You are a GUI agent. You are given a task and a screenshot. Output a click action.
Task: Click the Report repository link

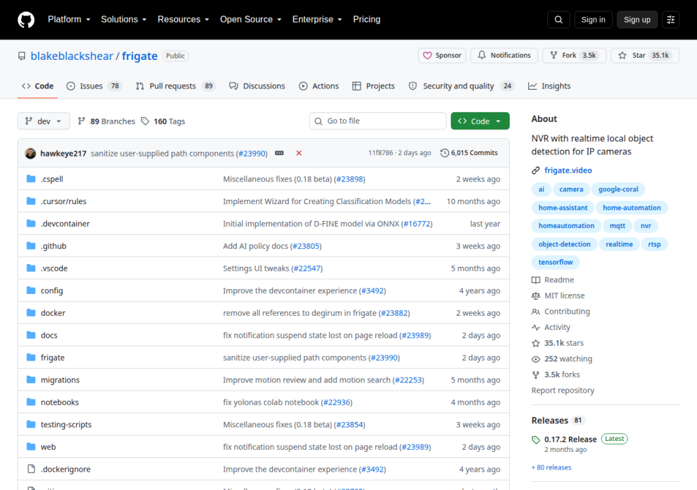point(563,391)
